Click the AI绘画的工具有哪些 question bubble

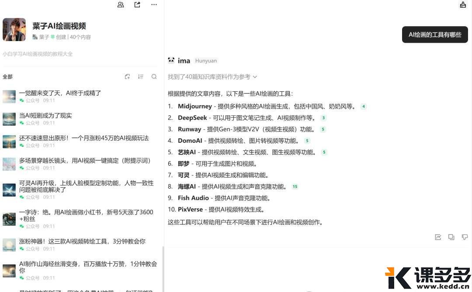[435, 34]
